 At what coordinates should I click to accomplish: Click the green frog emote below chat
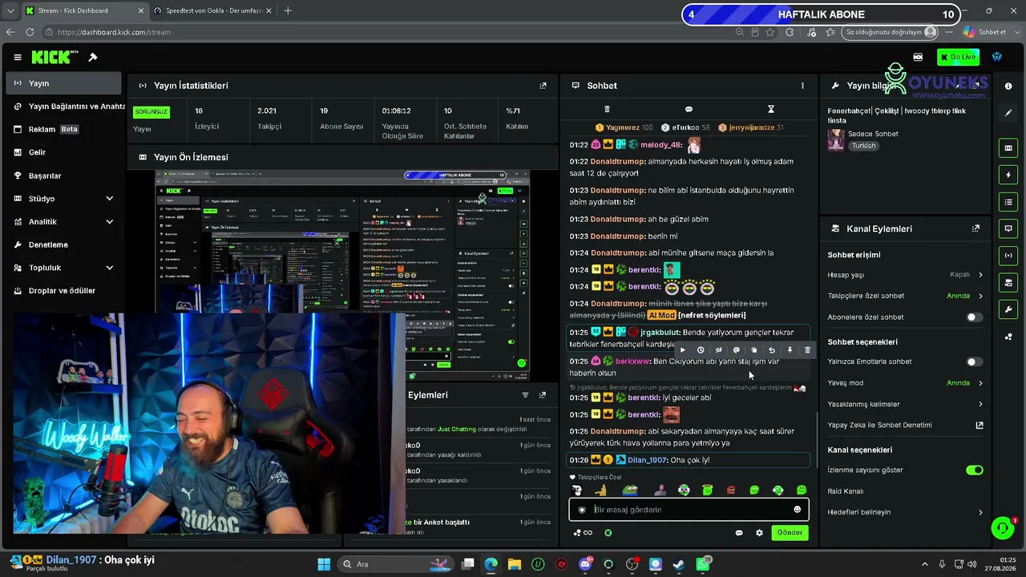[631, 490]
